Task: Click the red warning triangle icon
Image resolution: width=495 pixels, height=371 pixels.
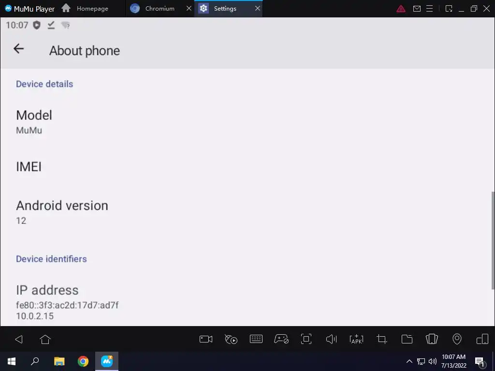Action: click(401, 9)
